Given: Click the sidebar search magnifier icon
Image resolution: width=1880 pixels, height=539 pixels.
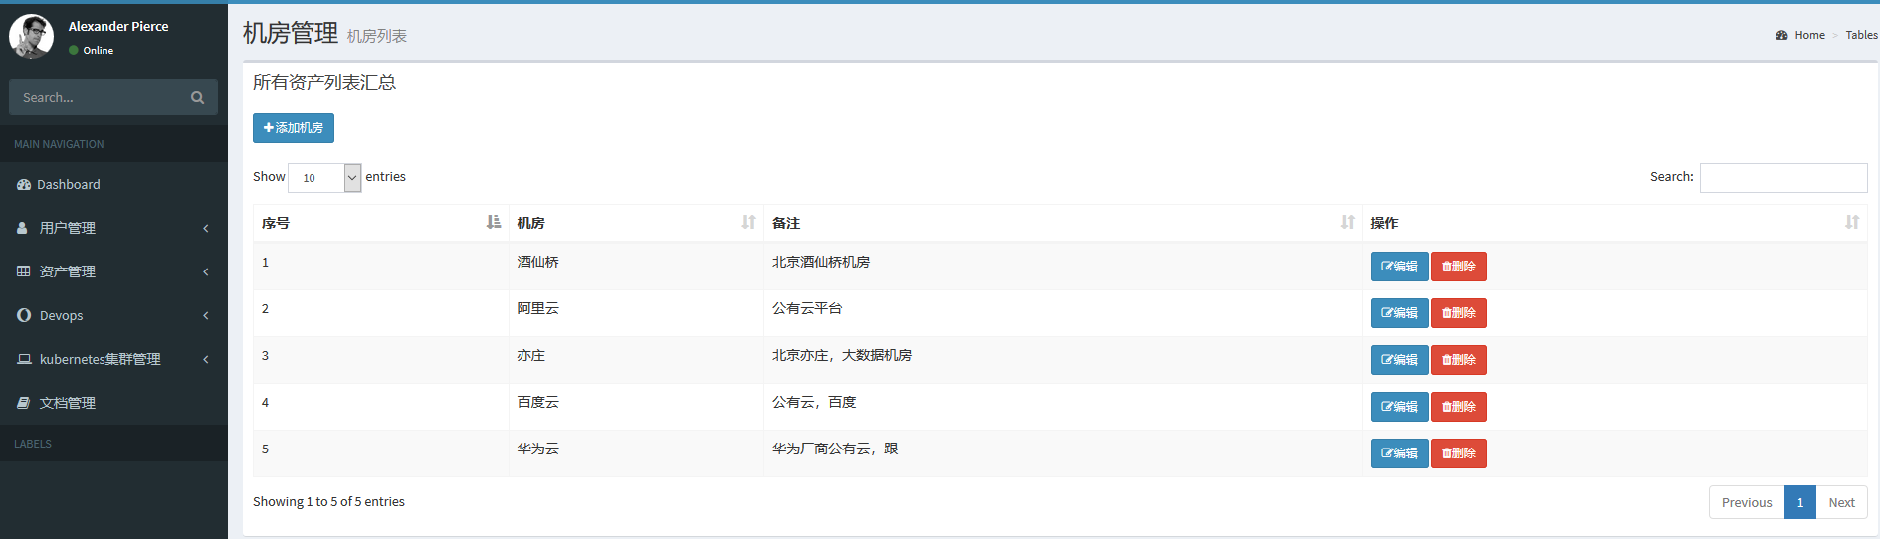Looking at the screenshot, I should (197, 97).
